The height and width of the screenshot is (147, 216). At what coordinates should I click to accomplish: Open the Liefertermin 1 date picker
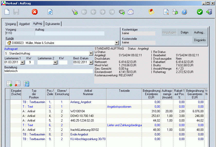(x=22, y=62)
